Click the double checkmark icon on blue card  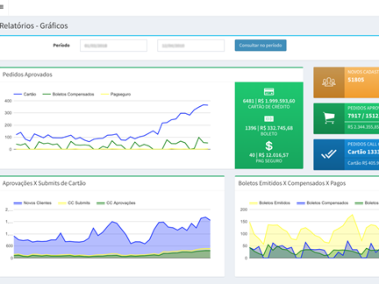pyautogui.click(x=328, y=155)
